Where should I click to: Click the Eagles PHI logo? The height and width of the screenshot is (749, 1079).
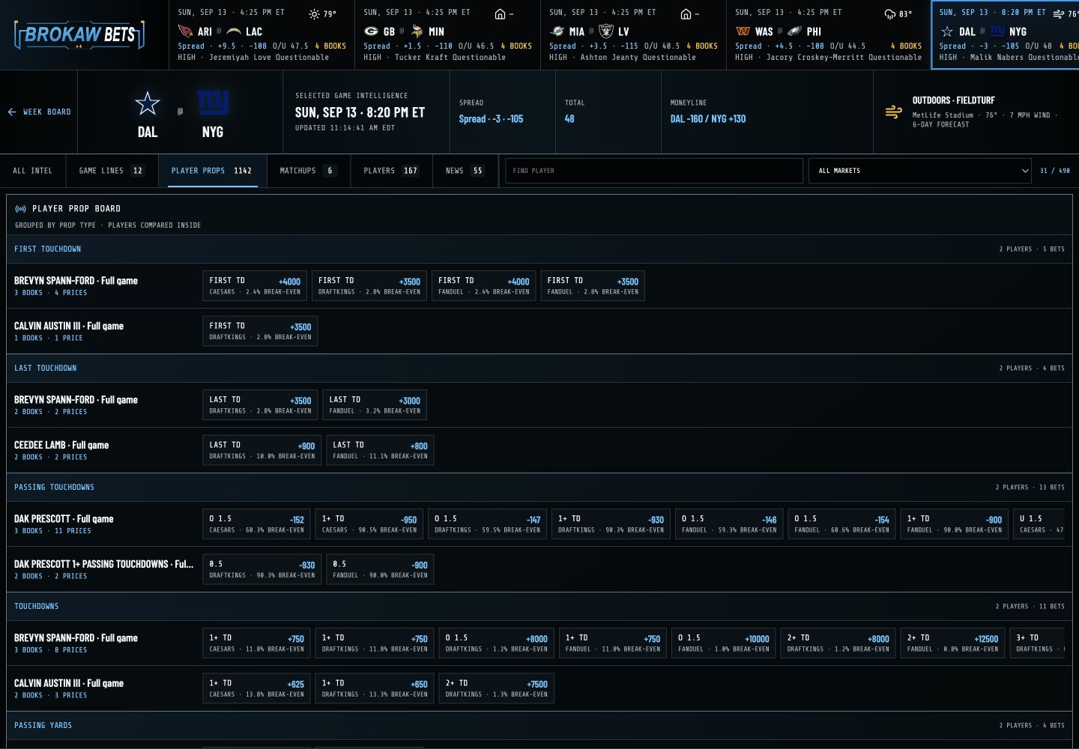tap(794, 31)
